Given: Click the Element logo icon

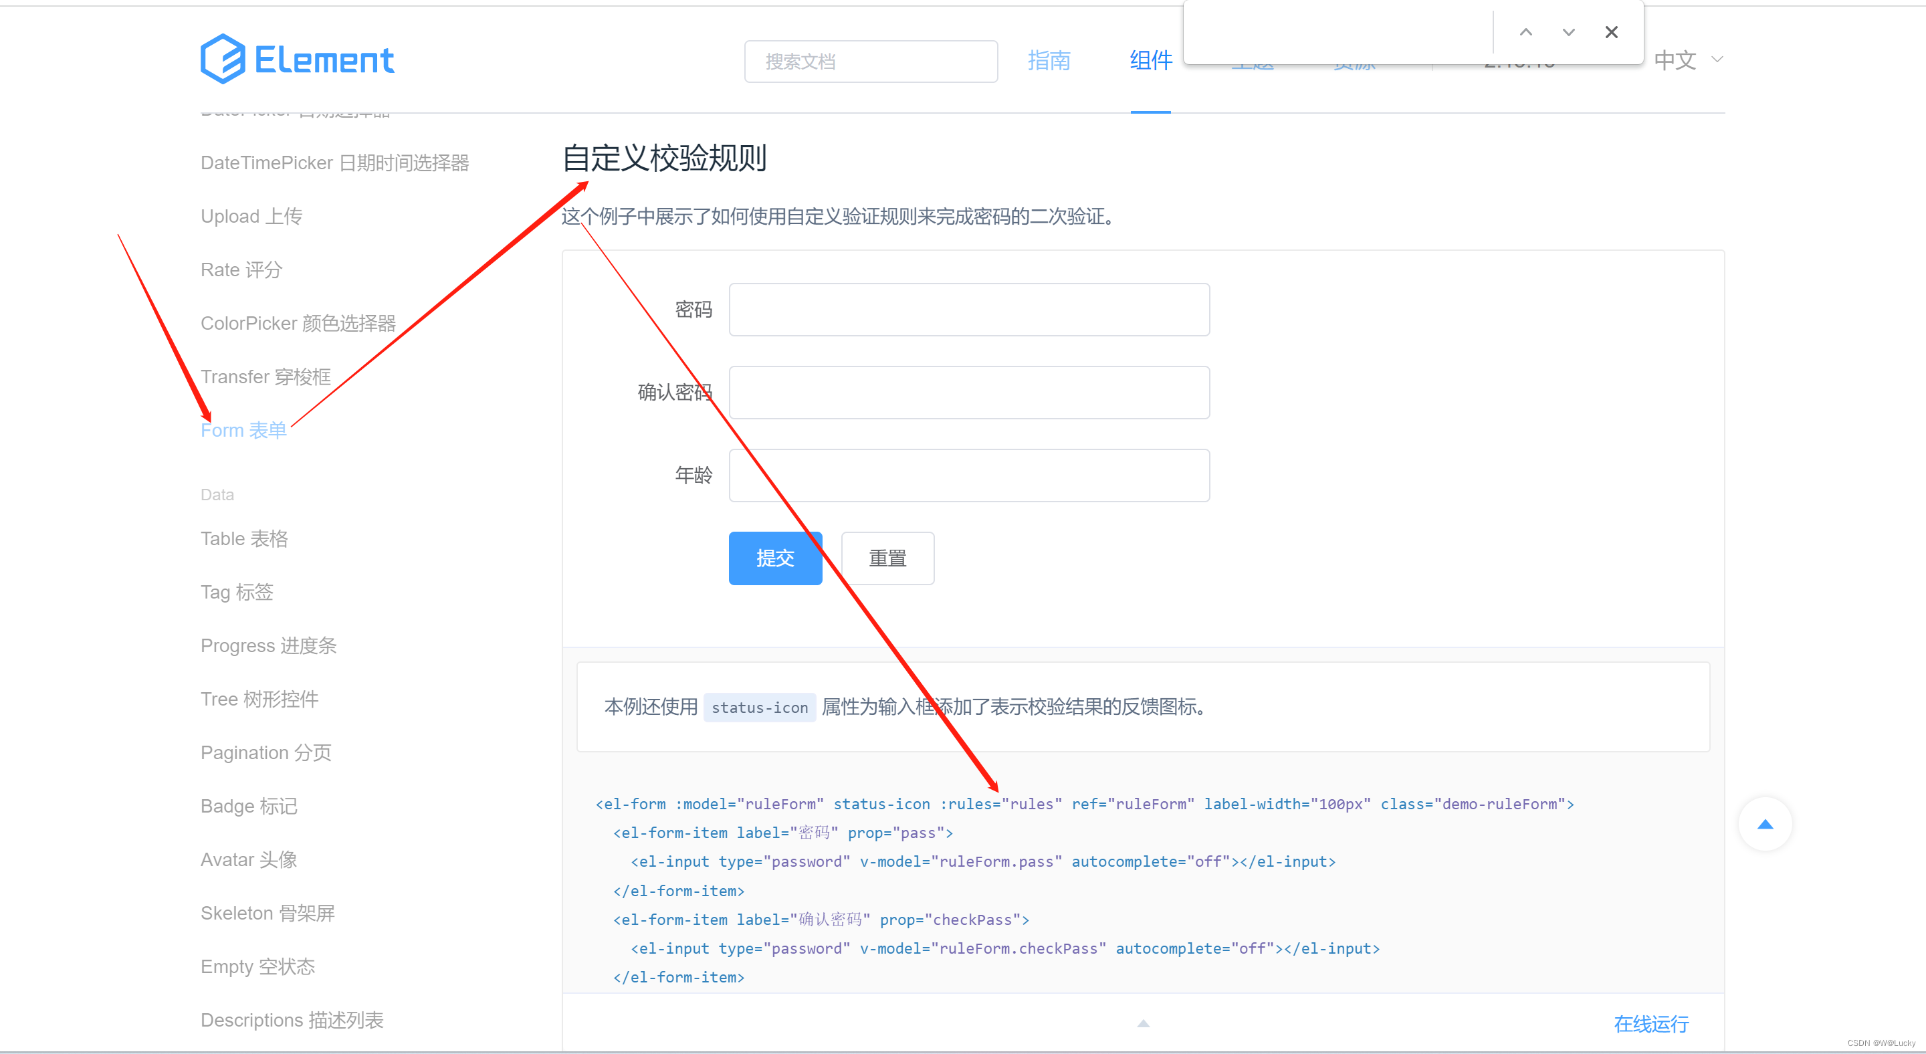Looking at the screenshot, I should pos(222,59).
